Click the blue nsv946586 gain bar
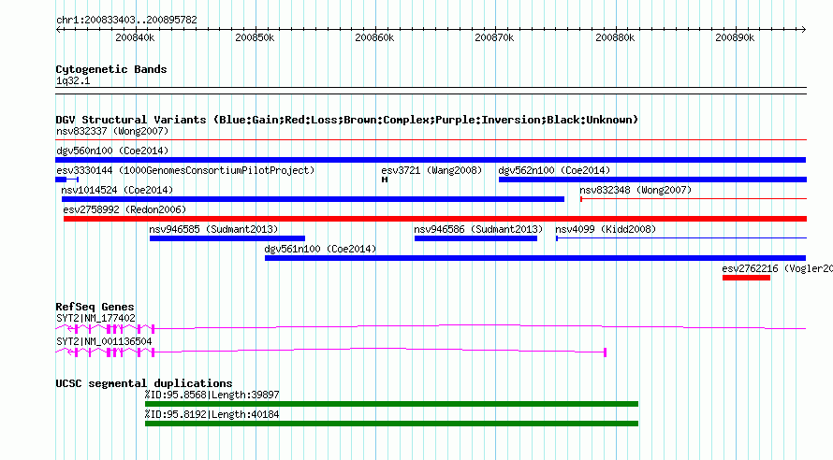 (x=475, y=238)
